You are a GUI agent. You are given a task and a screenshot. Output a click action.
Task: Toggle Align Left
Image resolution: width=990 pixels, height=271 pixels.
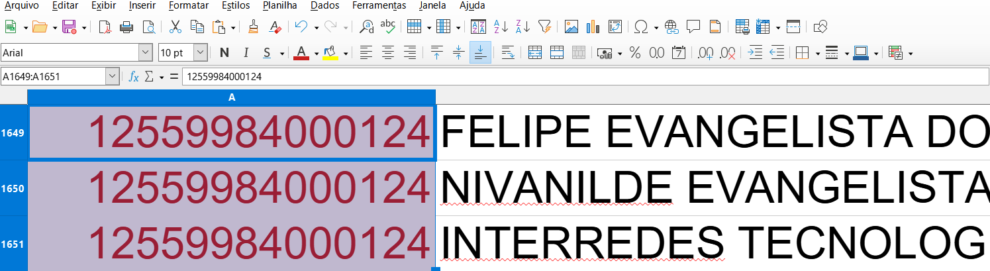click(x=366, y=53)
